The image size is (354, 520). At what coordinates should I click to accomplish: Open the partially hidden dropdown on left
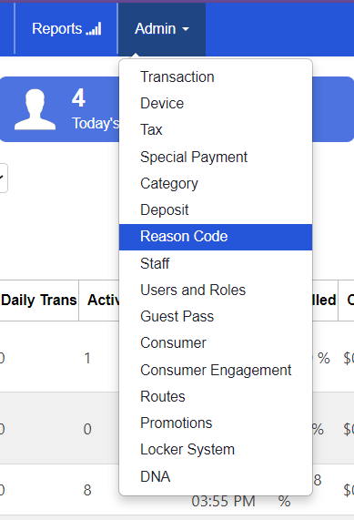[x=4, y=178]
